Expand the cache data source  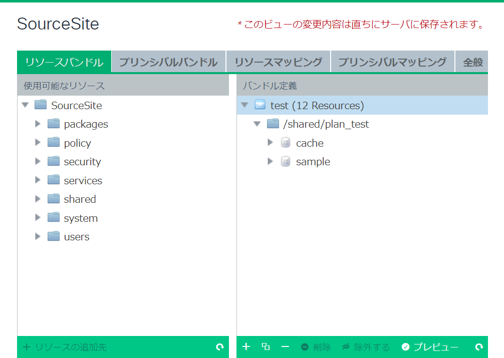[x=270, y=142]
